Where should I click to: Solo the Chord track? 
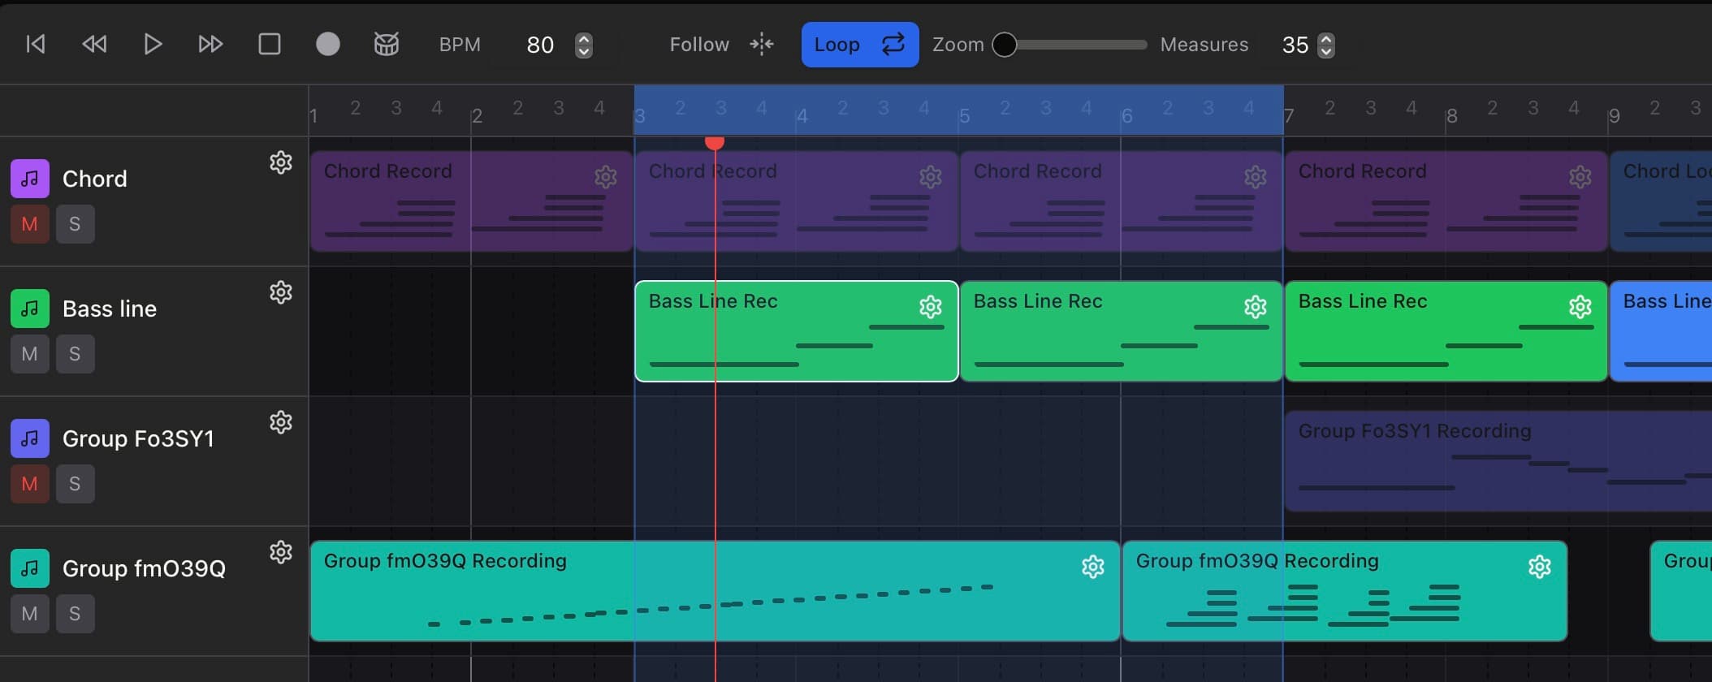tap(76, 224)
